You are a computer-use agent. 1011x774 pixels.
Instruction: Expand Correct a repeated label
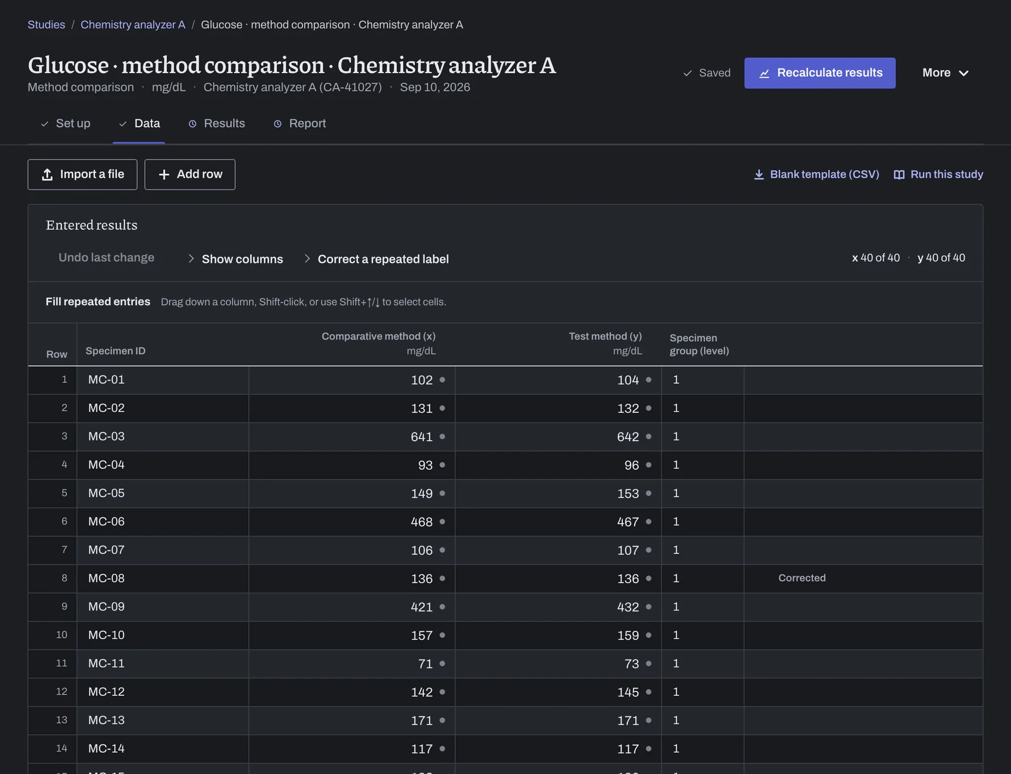coord(376,259)
